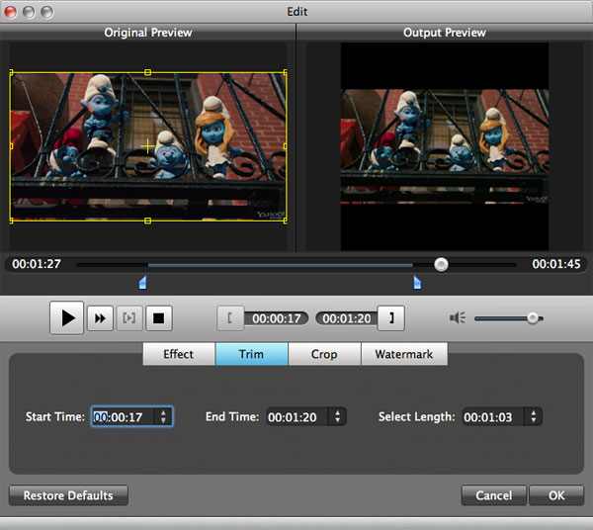Confirm edits with the OK button
593x530 pixels.
click(x=555, y=495)
